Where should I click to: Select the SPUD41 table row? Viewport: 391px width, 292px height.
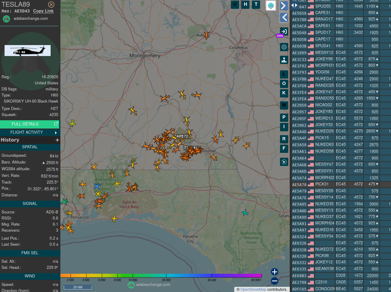pos(341,46)
